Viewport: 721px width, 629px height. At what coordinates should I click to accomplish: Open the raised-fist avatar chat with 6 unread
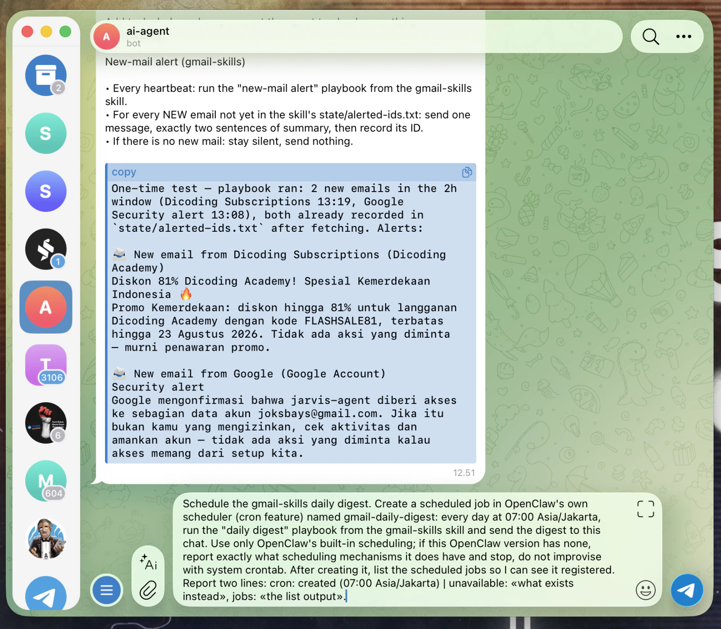46,423
